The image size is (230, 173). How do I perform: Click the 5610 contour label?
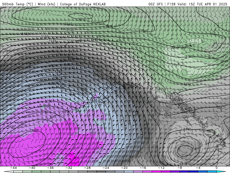click(93, 100)
